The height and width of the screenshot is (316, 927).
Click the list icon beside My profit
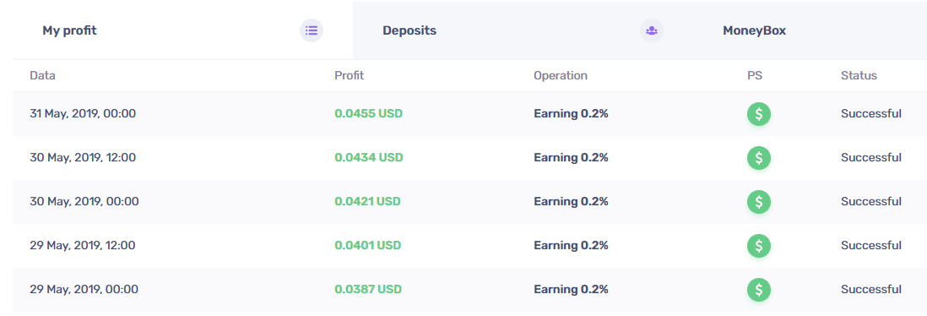pos(312,30)
